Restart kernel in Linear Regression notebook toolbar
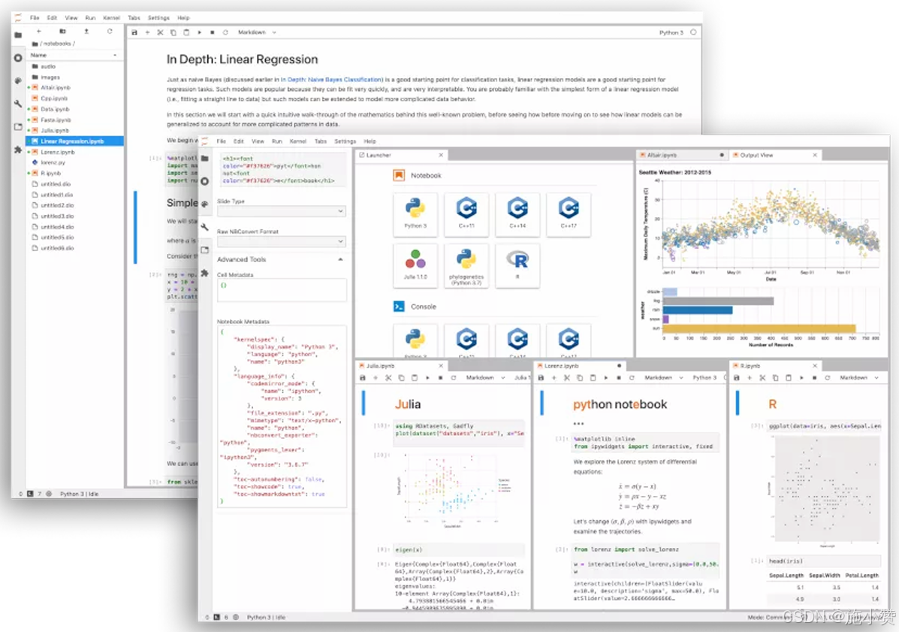 coord(225,33)
